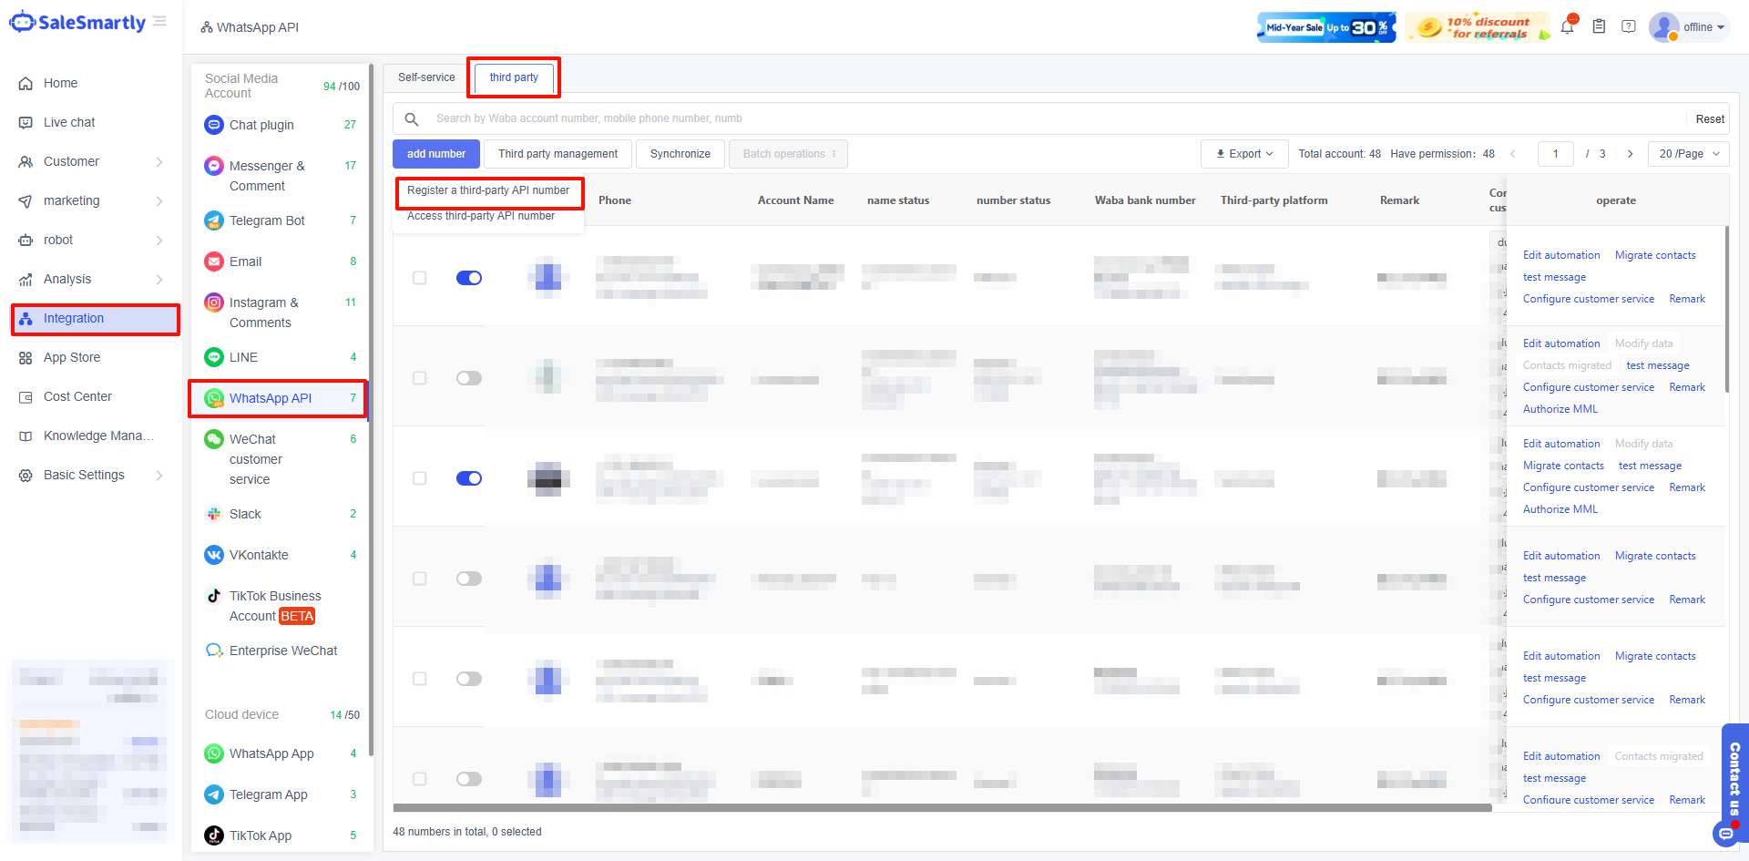Open the Slack channel icon

(x=214, y=514)
